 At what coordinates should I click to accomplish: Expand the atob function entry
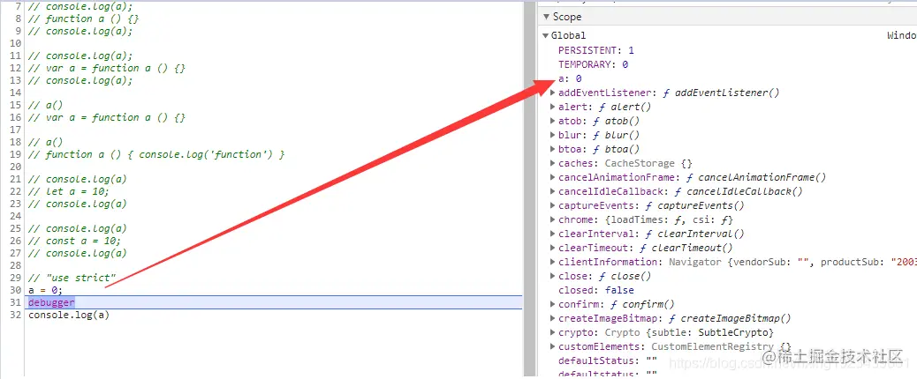point(553,121)
